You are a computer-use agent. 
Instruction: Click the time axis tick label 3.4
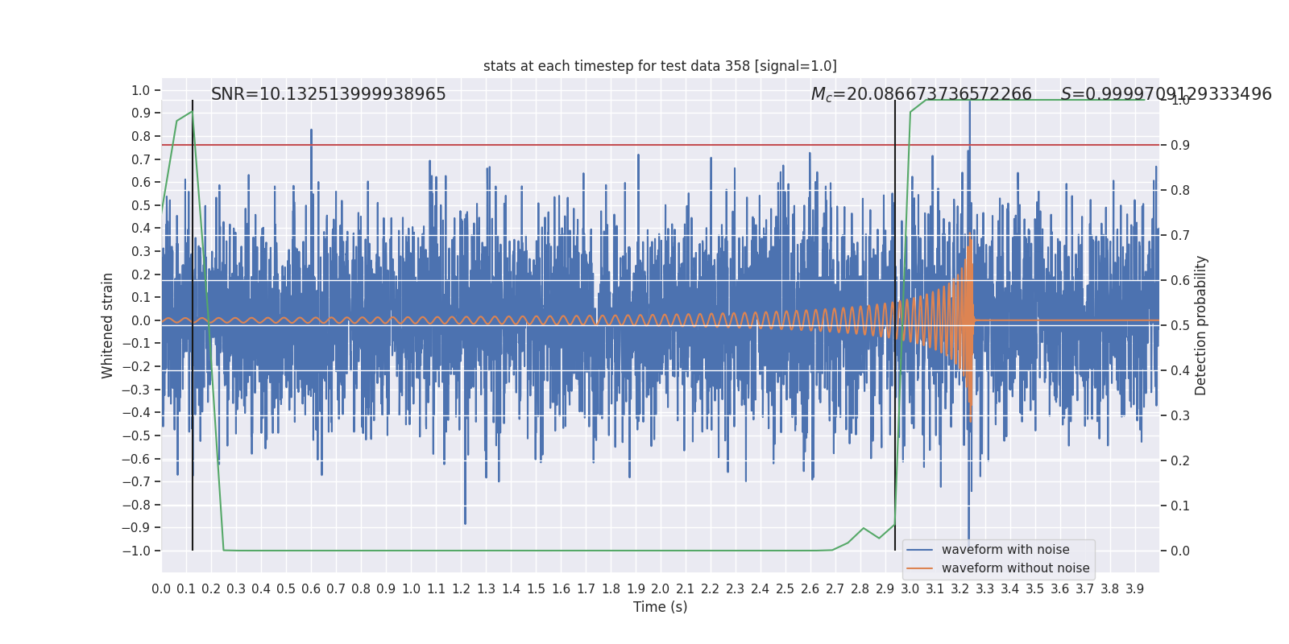1010,589
